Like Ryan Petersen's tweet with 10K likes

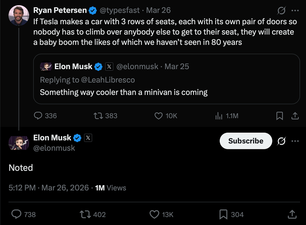[159, 116]
